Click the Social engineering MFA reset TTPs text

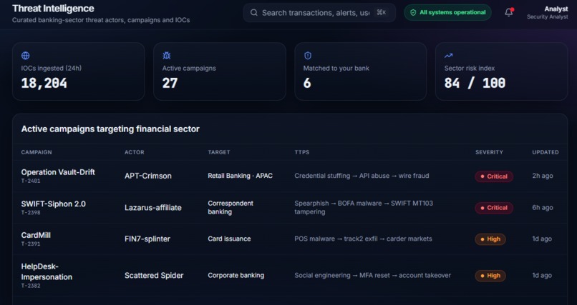click(372, 275)
